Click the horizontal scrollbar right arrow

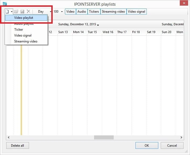[181, 137]
